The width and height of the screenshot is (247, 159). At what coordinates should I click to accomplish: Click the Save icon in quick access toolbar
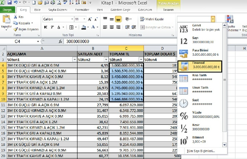point(9,2)
